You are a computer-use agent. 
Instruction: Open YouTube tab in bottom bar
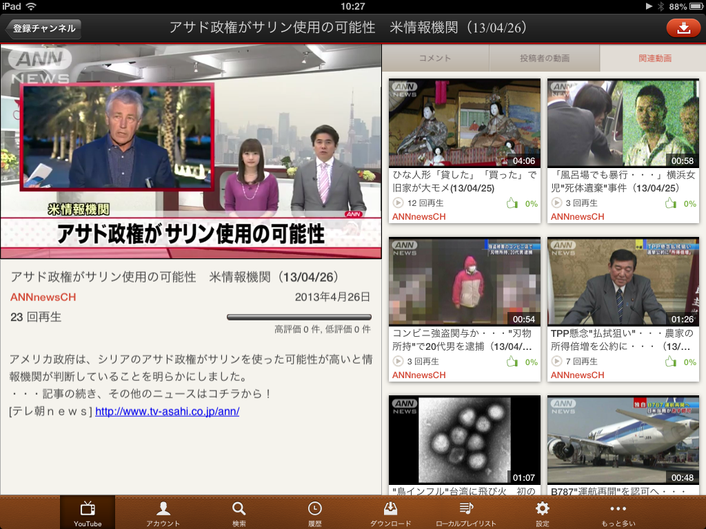click(88, 512)
